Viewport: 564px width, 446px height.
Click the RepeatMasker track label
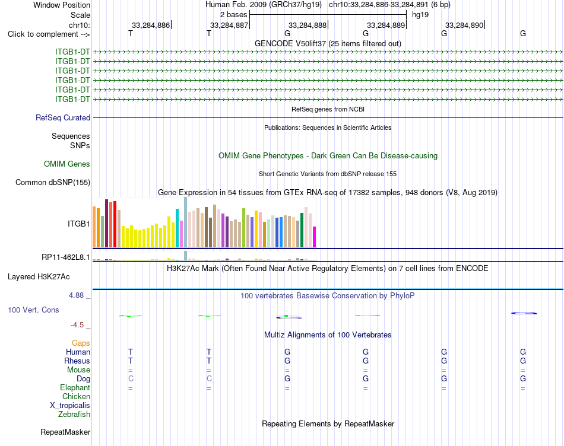pyautogui.click(x=65, y=432)
